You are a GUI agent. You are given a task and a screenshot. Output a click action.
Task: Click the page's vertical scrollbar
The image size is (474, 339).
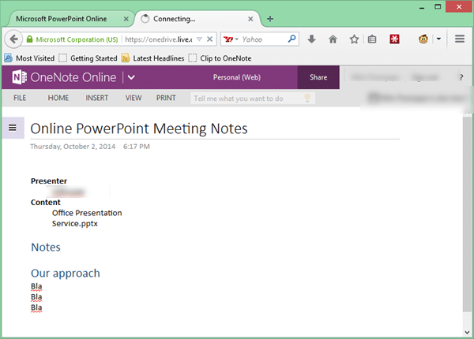466,221
